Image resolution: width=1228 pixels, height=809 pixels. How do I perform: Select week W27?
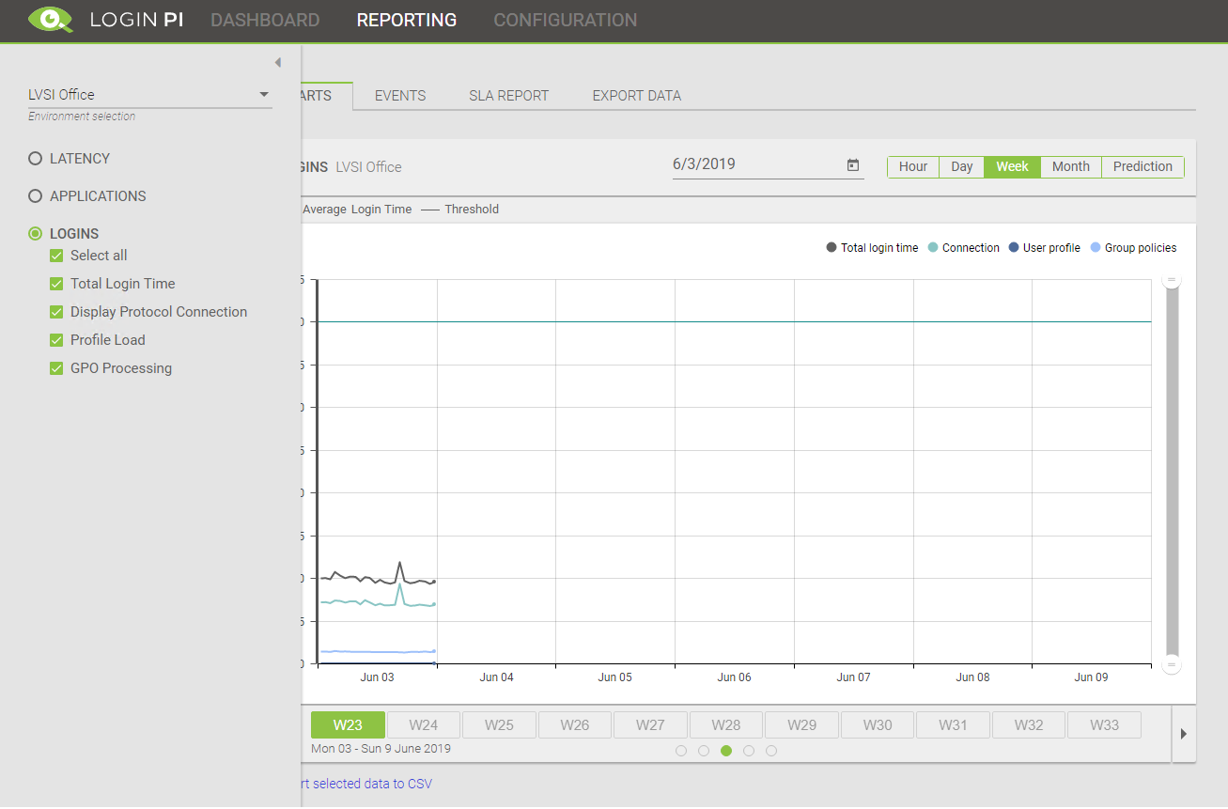coord(650,725)
